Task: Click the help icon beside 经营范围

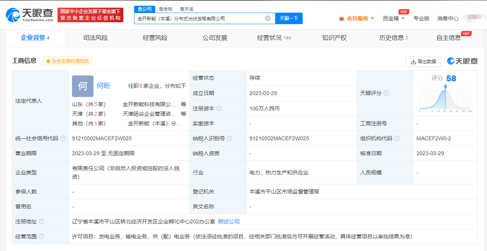Action: (x=41, y=236)
